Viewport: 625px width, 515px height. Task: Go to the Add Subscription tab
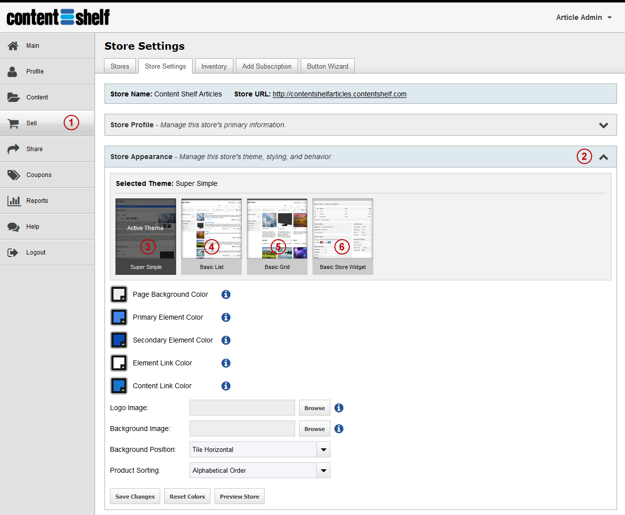tap(267, 66)
